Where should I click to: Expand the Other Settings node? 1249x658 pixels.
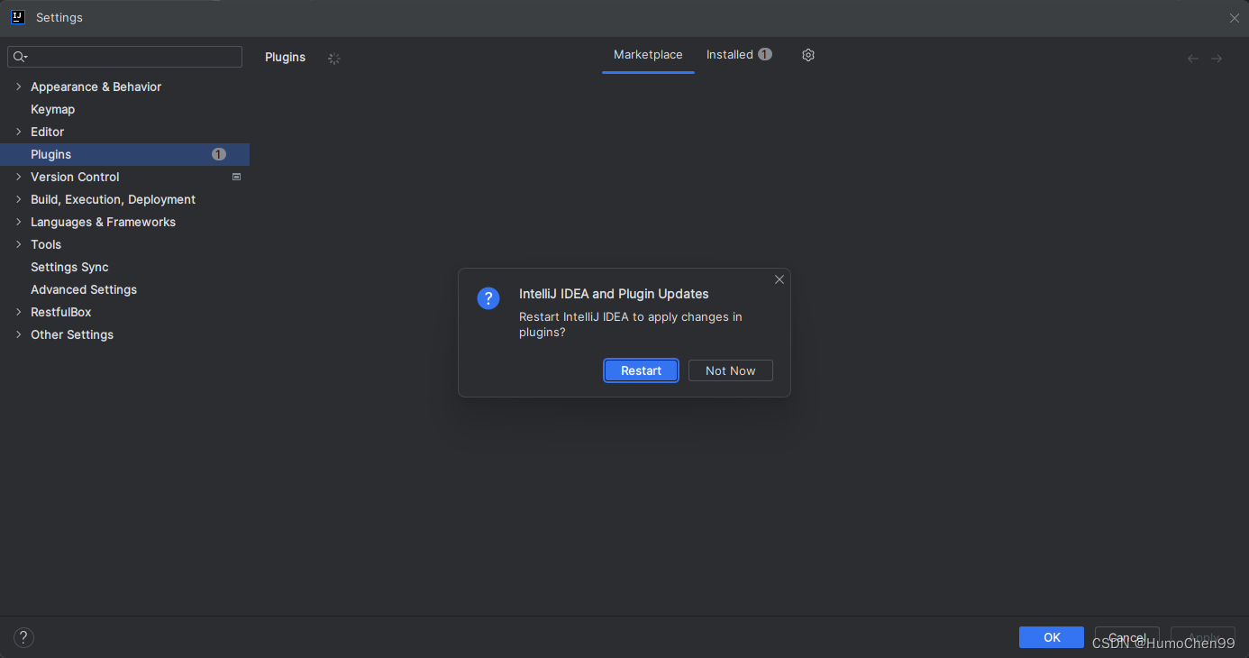(18, 334)
